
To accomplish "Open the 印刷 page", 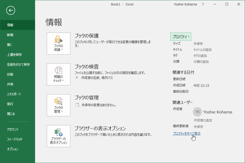I will (17, 74).
